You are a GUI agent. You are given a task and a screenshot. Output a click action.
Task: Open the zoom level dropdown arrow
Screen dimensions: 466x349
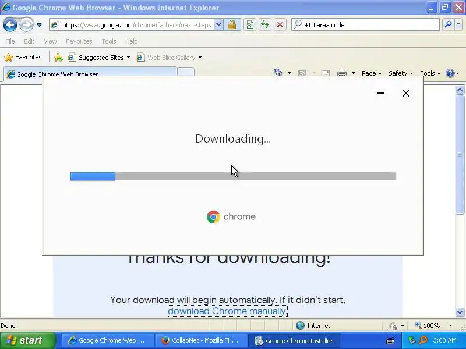[x=450, y=326]
